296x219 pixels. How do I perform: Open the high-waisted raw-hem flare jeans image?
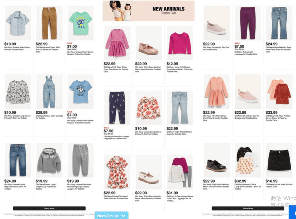point(279,23)
